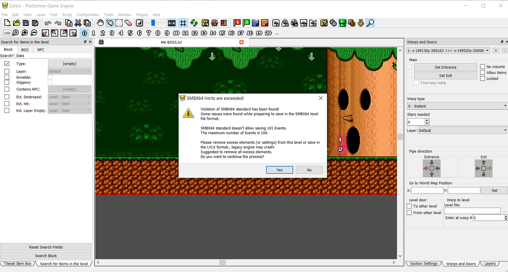Open the warp entry selector dropdown

448,50
